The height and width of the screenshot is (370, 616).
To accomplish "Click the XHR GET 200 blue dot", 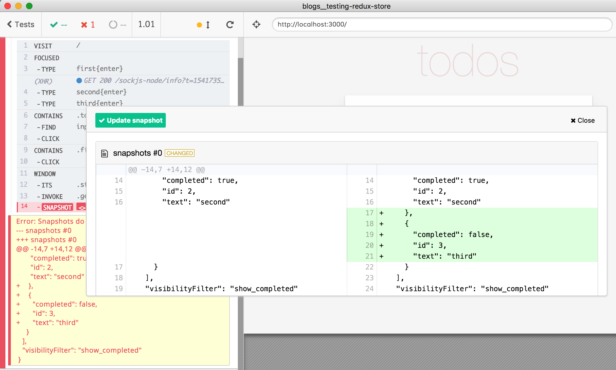I will pos(79,81).
